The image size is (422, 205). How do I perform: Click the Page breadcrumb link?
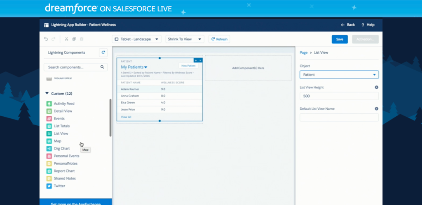304,53
